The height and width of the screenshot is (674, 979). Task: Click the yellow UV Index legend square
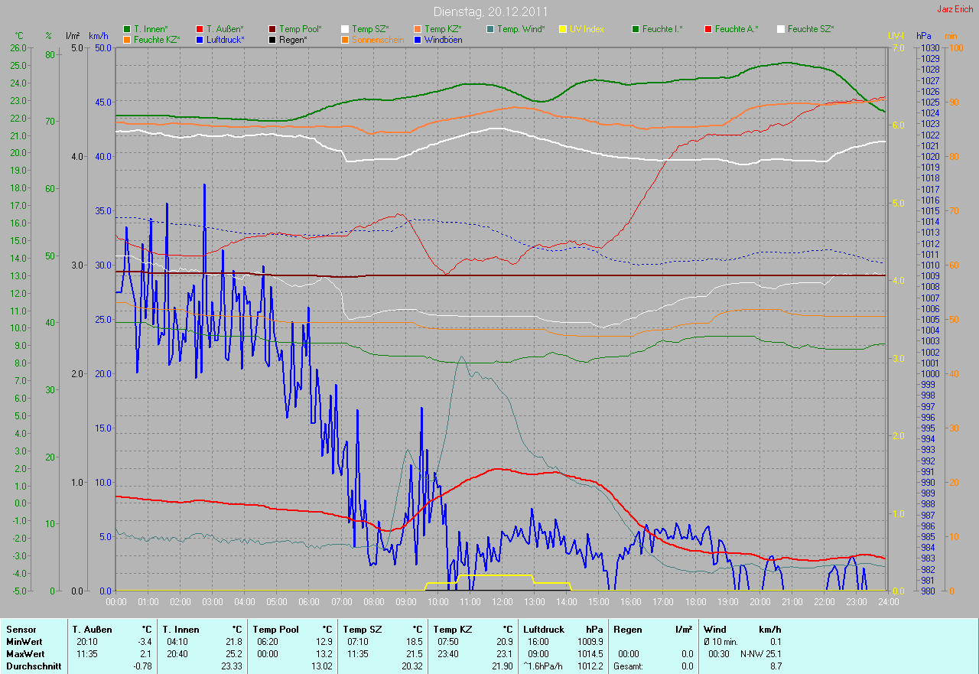563,29
